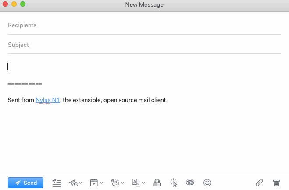Screen dimensions: 289x190
Task: Open the calendar scheduling dropdown
Action: (96, 183)
